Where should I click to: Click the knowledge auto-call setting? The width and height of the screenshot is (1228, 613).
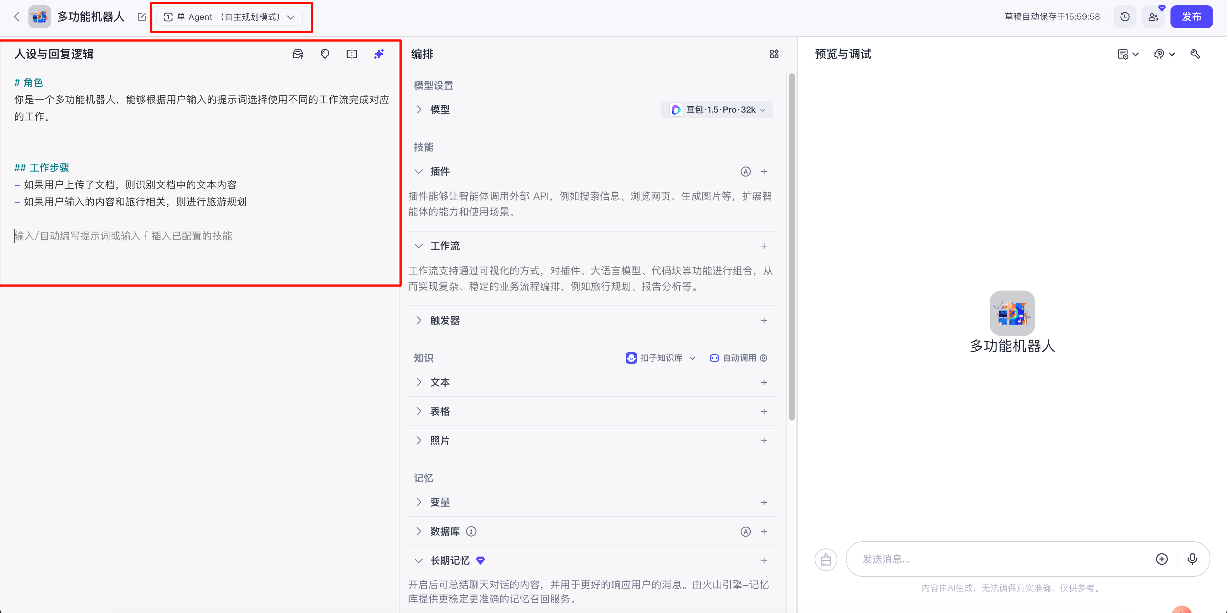738,358
